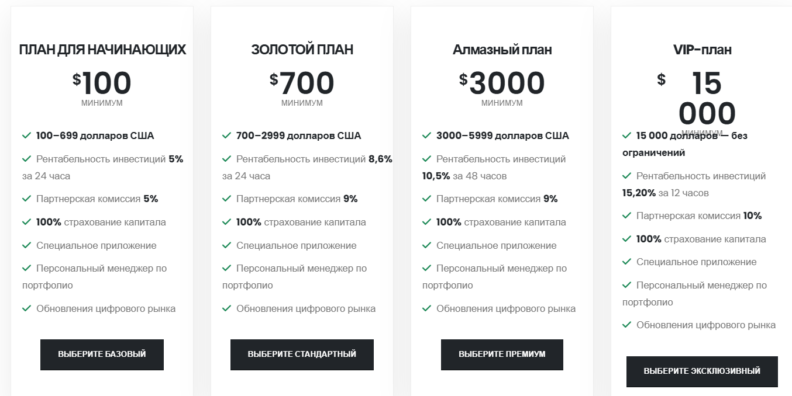Click the $700 minimum price
792x396 pixels.
(x=302, y=84)
